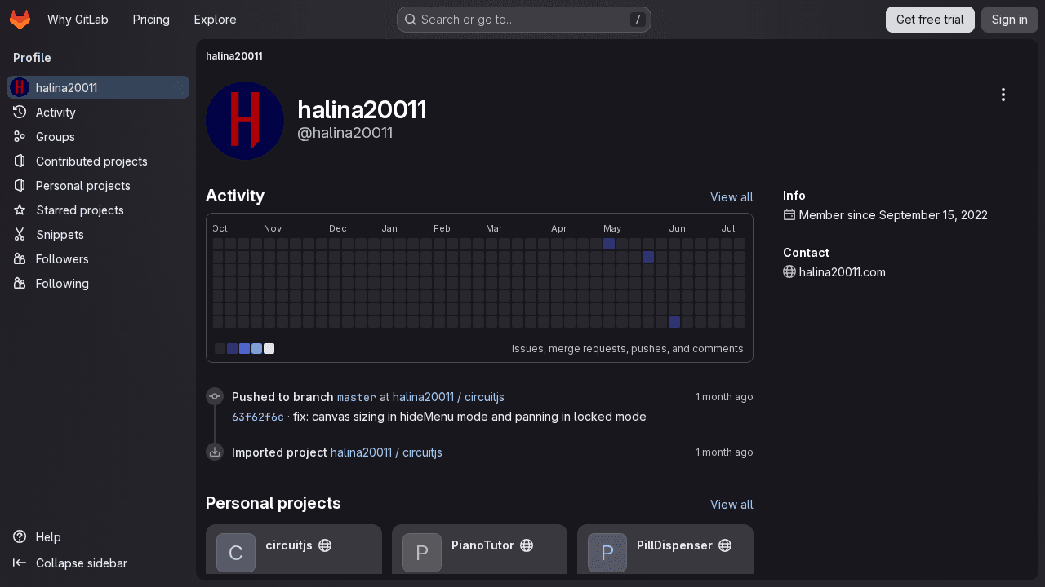1045x587 pixels.
Task: Click public globe icon next to circuitjs
Action: point(325,545)
